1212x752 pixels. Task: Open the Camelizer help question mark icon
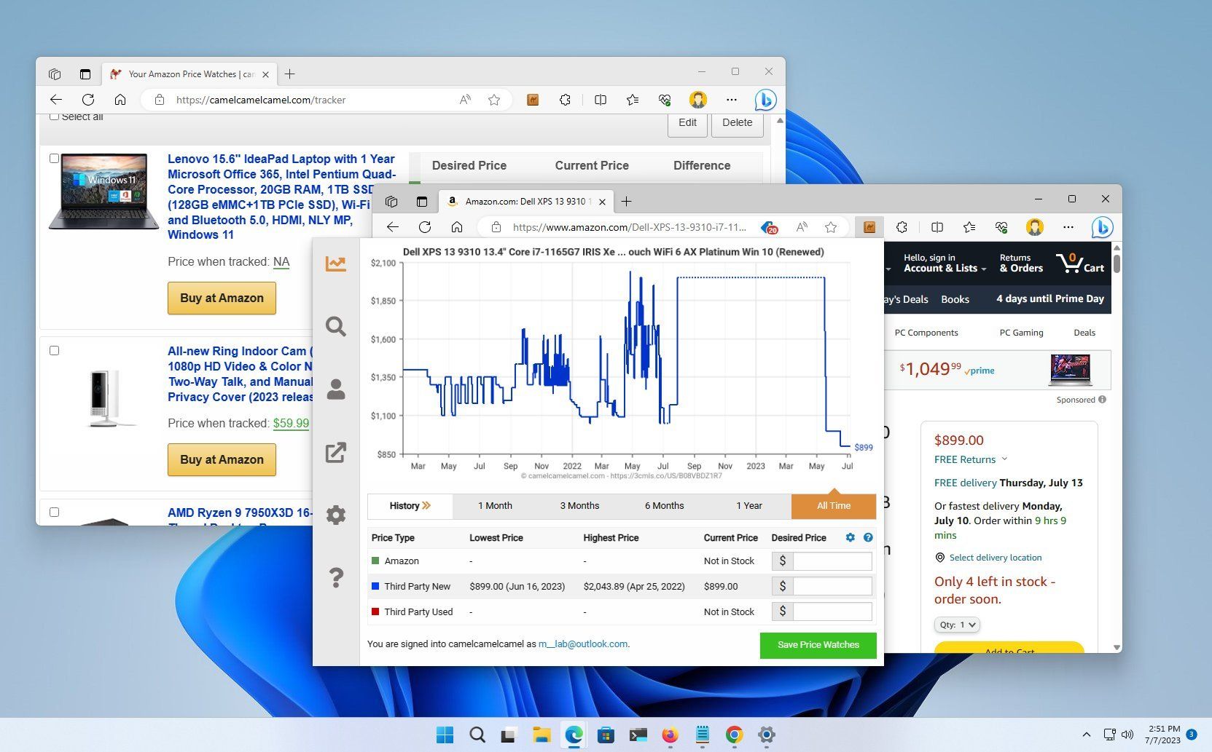(x=335, y=578)
